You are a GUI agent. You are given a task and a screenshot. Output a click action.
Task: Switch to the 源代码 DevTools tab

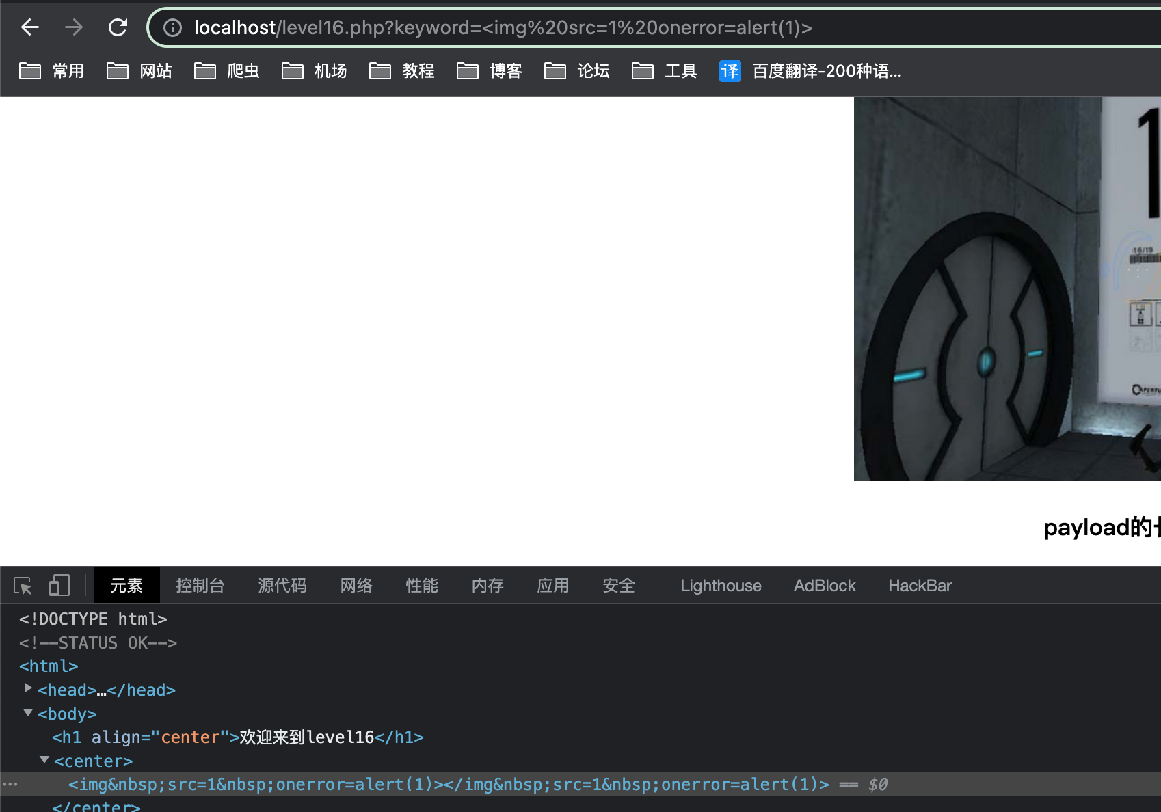coord(282,586)
